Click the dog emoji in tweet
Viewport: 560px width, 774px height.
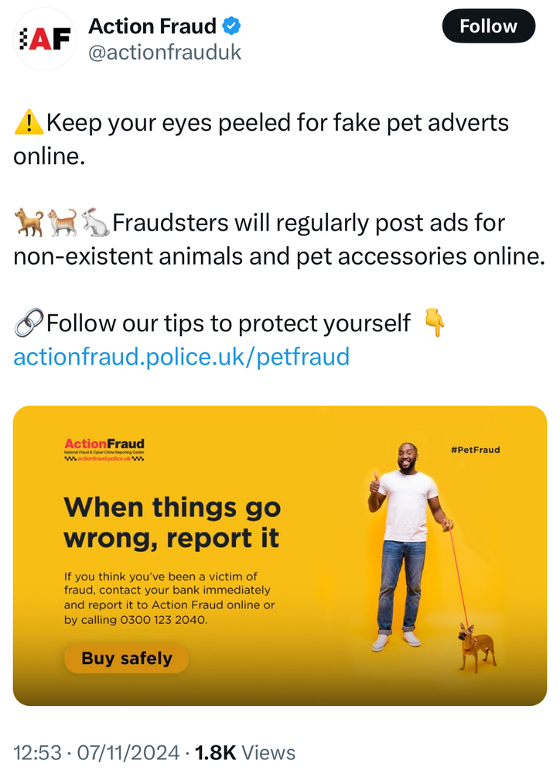29,223
